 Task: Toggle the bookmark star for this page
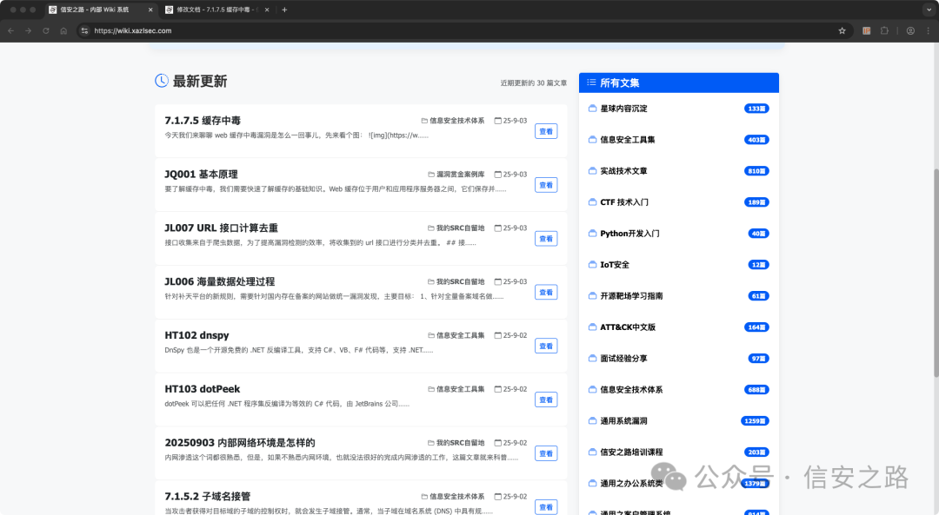pyautogui.click(x=841, y=30)
